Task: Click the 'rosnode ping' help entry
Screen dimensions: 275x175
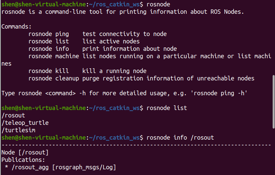Action: coord(49,34)
